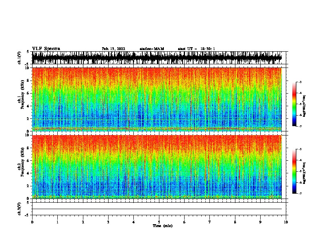The height and width of the screenshot is (249, 322).
Task: Click time axis tick label "1"
Action: pos(57,222)
